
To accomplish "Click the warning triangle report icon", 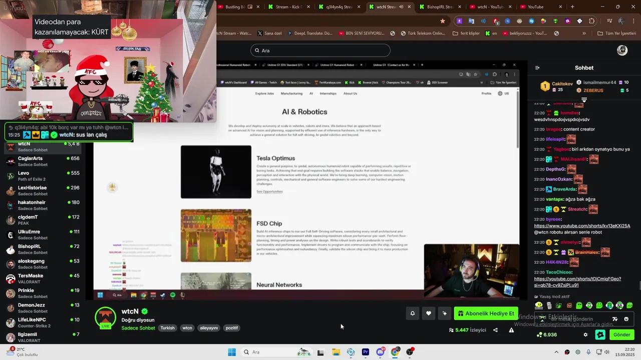I will click(x=511, y=330).
